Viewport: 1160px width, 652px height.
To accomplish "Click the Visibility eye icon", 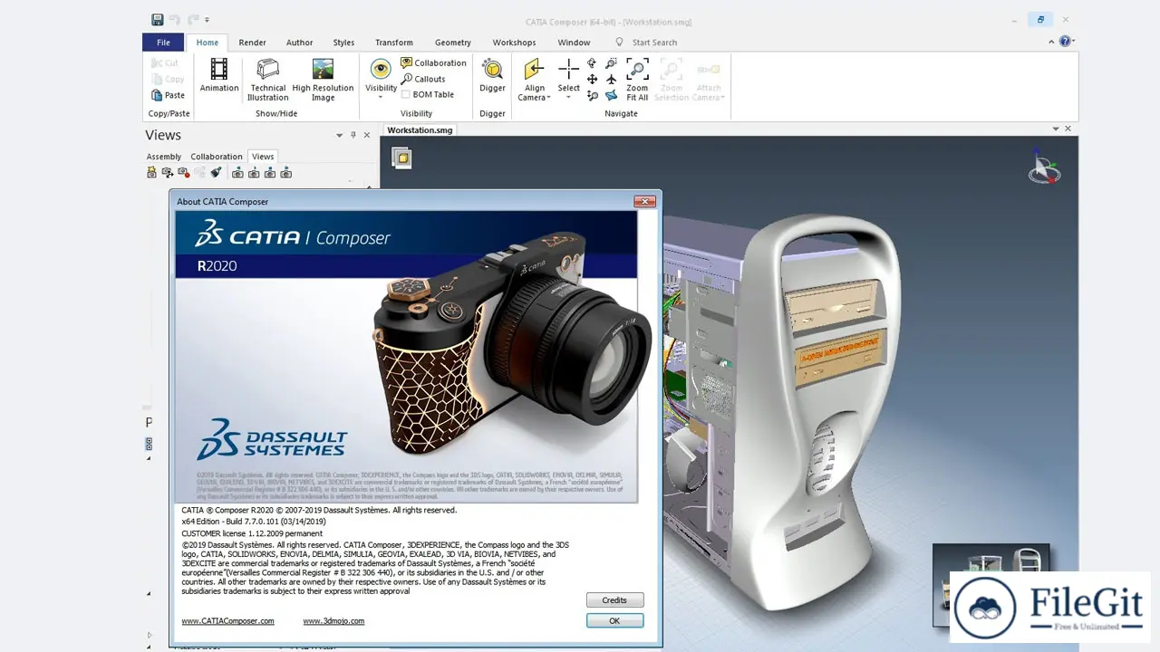I will point(381,69).
